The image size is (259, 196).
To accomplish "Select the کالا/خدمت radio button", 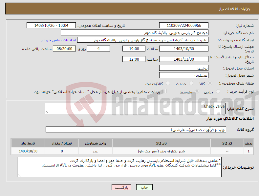I will 168,83.
